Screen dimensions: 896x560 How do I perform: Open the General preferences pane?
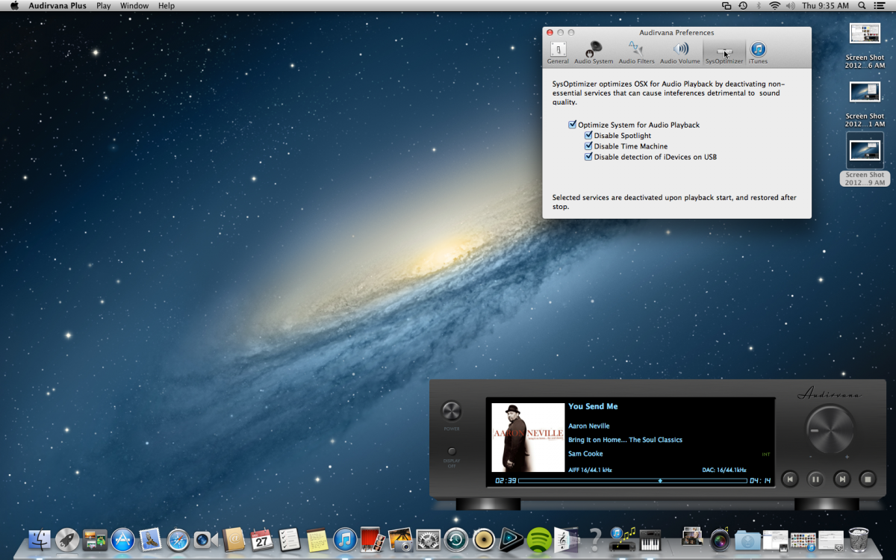pyautogui.click(x=557, y=52)
